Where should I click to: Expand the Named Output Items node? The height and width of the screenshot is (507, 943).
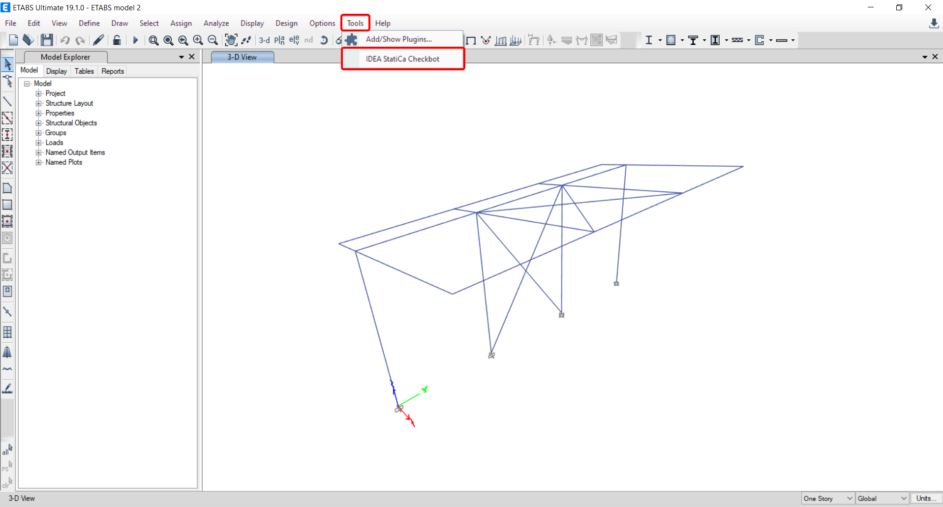39,152
